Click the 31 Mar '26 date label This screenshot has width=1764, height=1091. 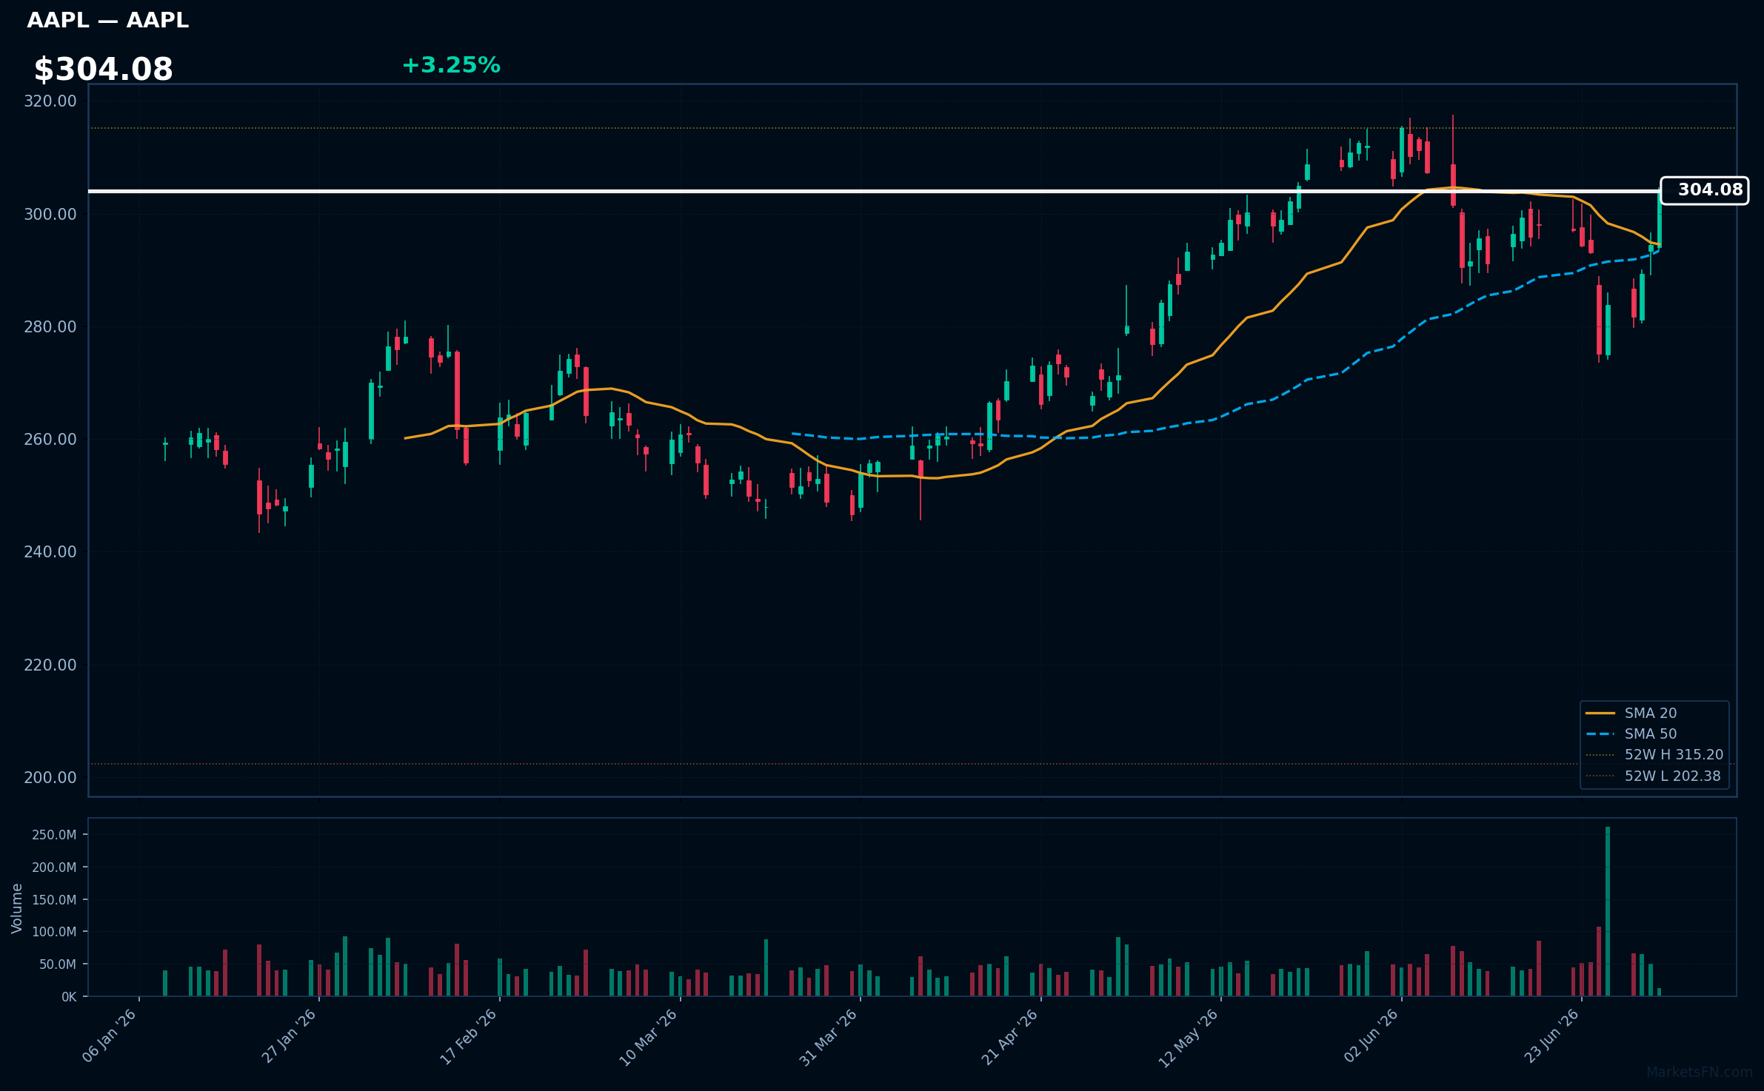tap(829, 1037)
